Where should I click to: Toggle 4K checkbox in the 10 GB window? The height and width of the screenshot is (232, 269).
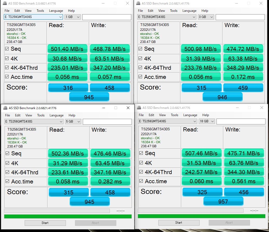141,163
